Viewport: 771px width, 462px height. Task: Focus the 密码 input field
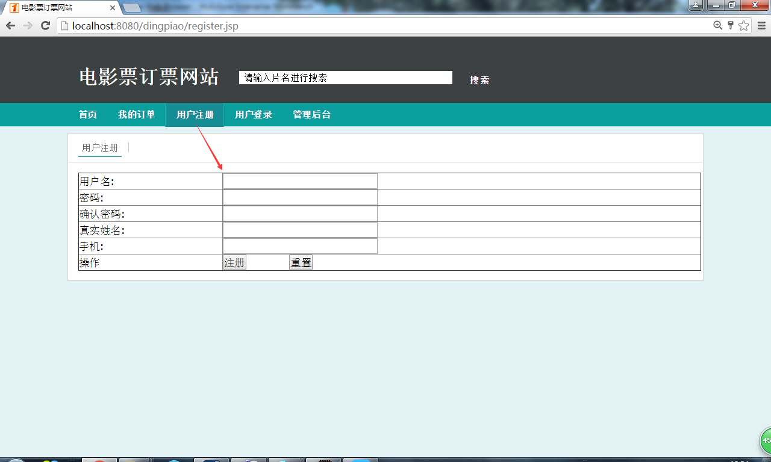point(300,197)
